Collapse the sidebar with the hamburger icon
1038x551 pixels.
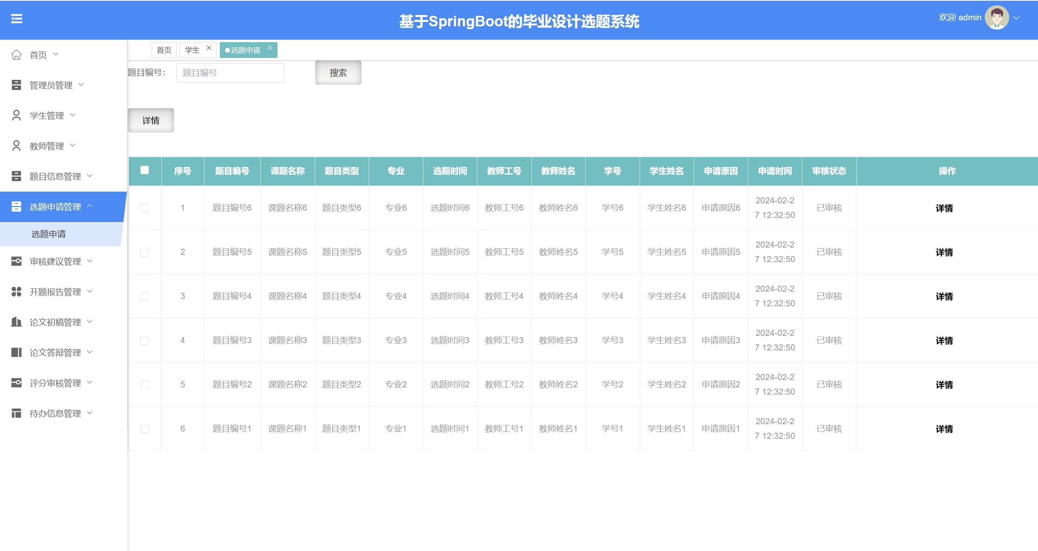pos(17,19)
